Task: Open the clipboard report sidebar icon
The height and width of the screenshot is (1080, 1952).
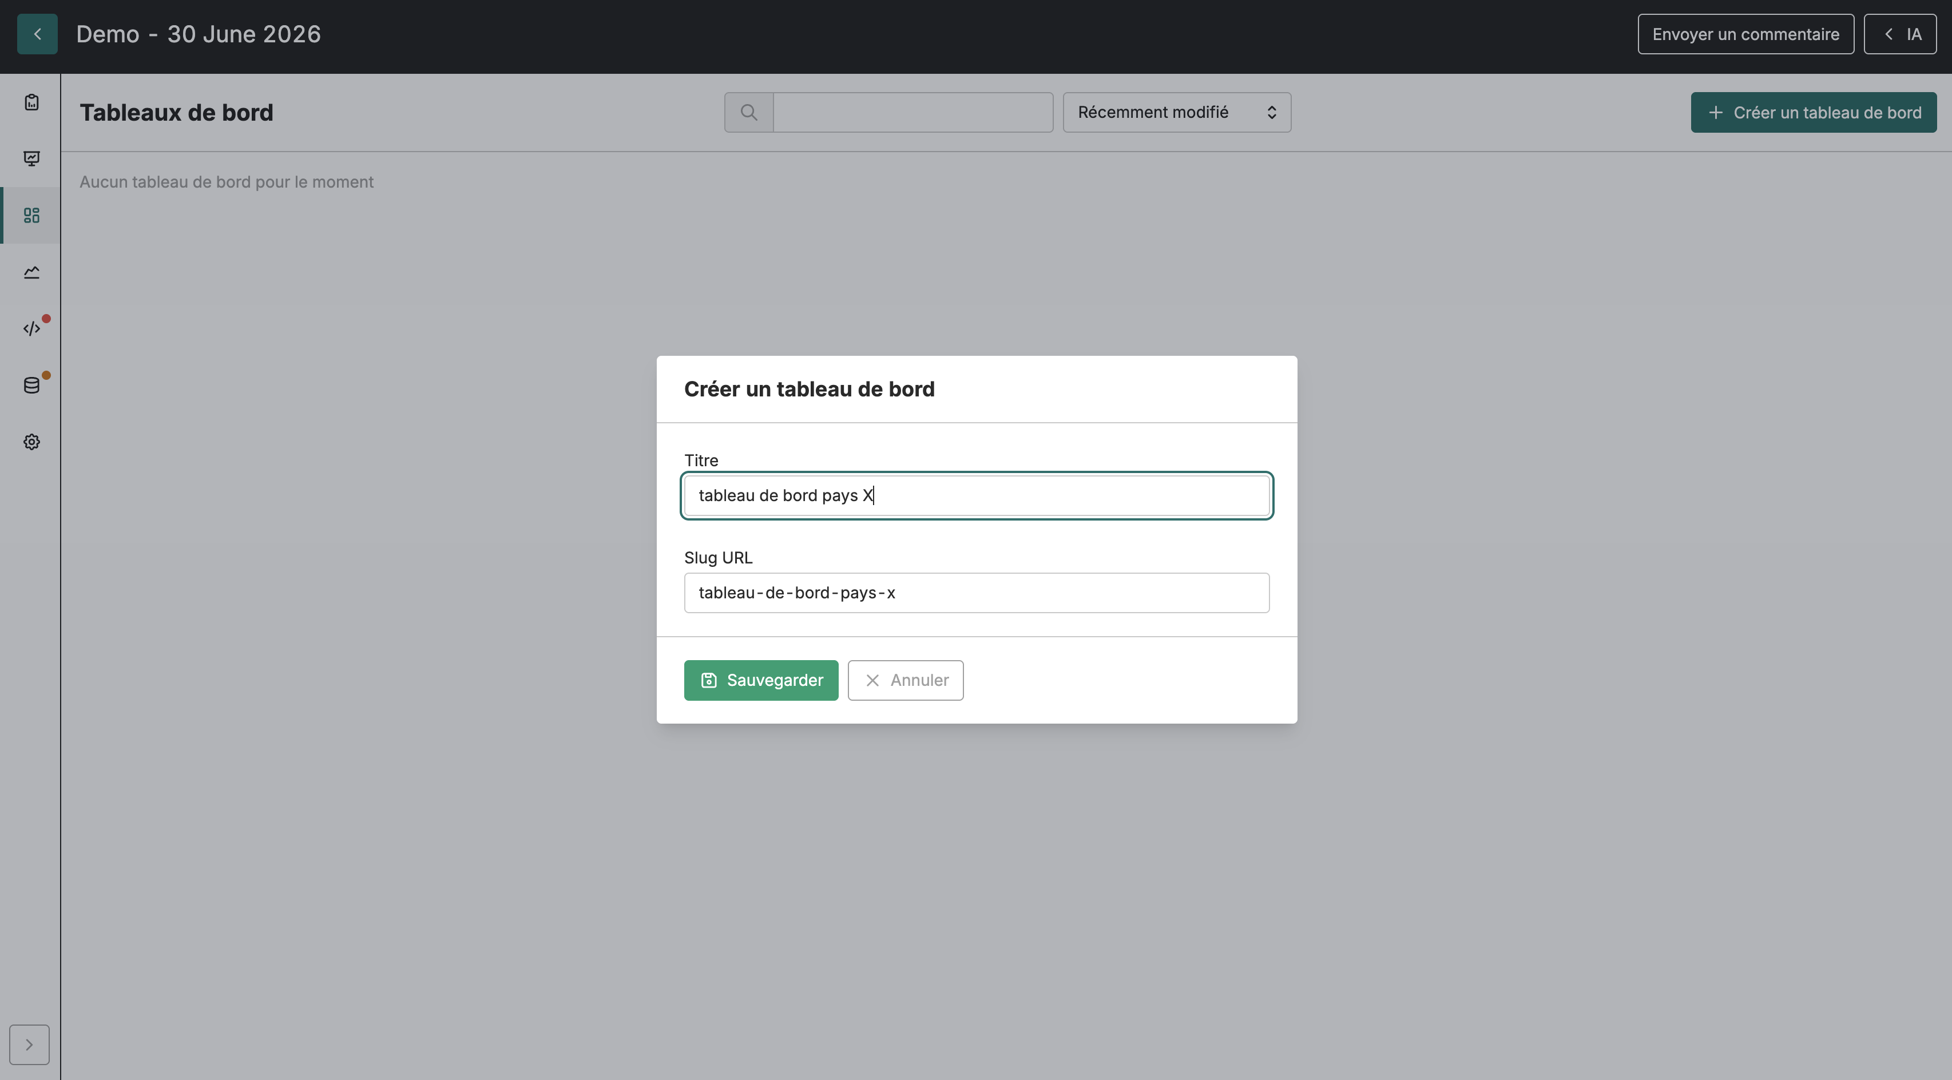Action: [31, 102]
